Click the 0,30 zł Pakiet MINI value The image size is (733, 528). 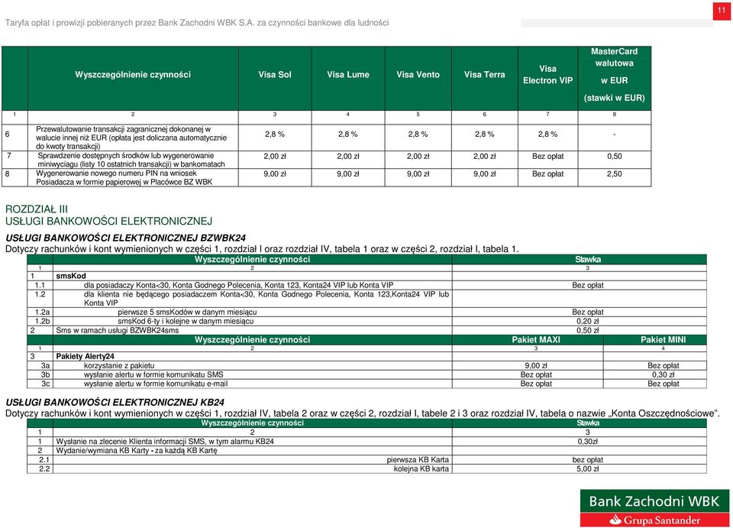click(663, 374)
